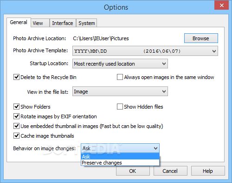
Task: Expand the Startup Location combo box
Action: click(x=120, y=64)
